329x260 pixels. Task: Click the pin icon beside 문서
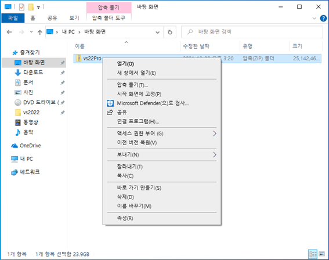[63, 82]
